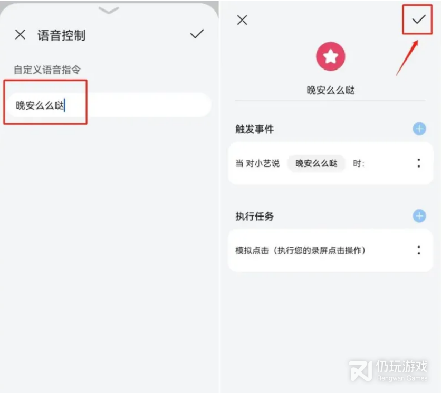Click the 晚安么么哒 voice command input field
This screenshot has width=441, height=393.
coord(110,105)
